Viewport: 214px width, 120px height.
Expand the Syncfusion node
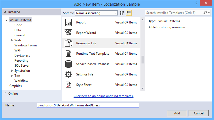tap(12, 71)
